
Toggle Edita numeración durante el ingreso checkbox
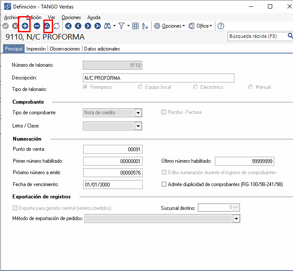(x=164, y=172)
